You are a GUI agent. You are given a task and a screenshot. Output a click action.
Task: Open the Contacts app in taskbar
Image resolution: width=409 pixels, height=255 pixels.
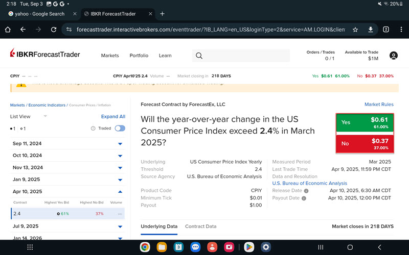(212, 247)
